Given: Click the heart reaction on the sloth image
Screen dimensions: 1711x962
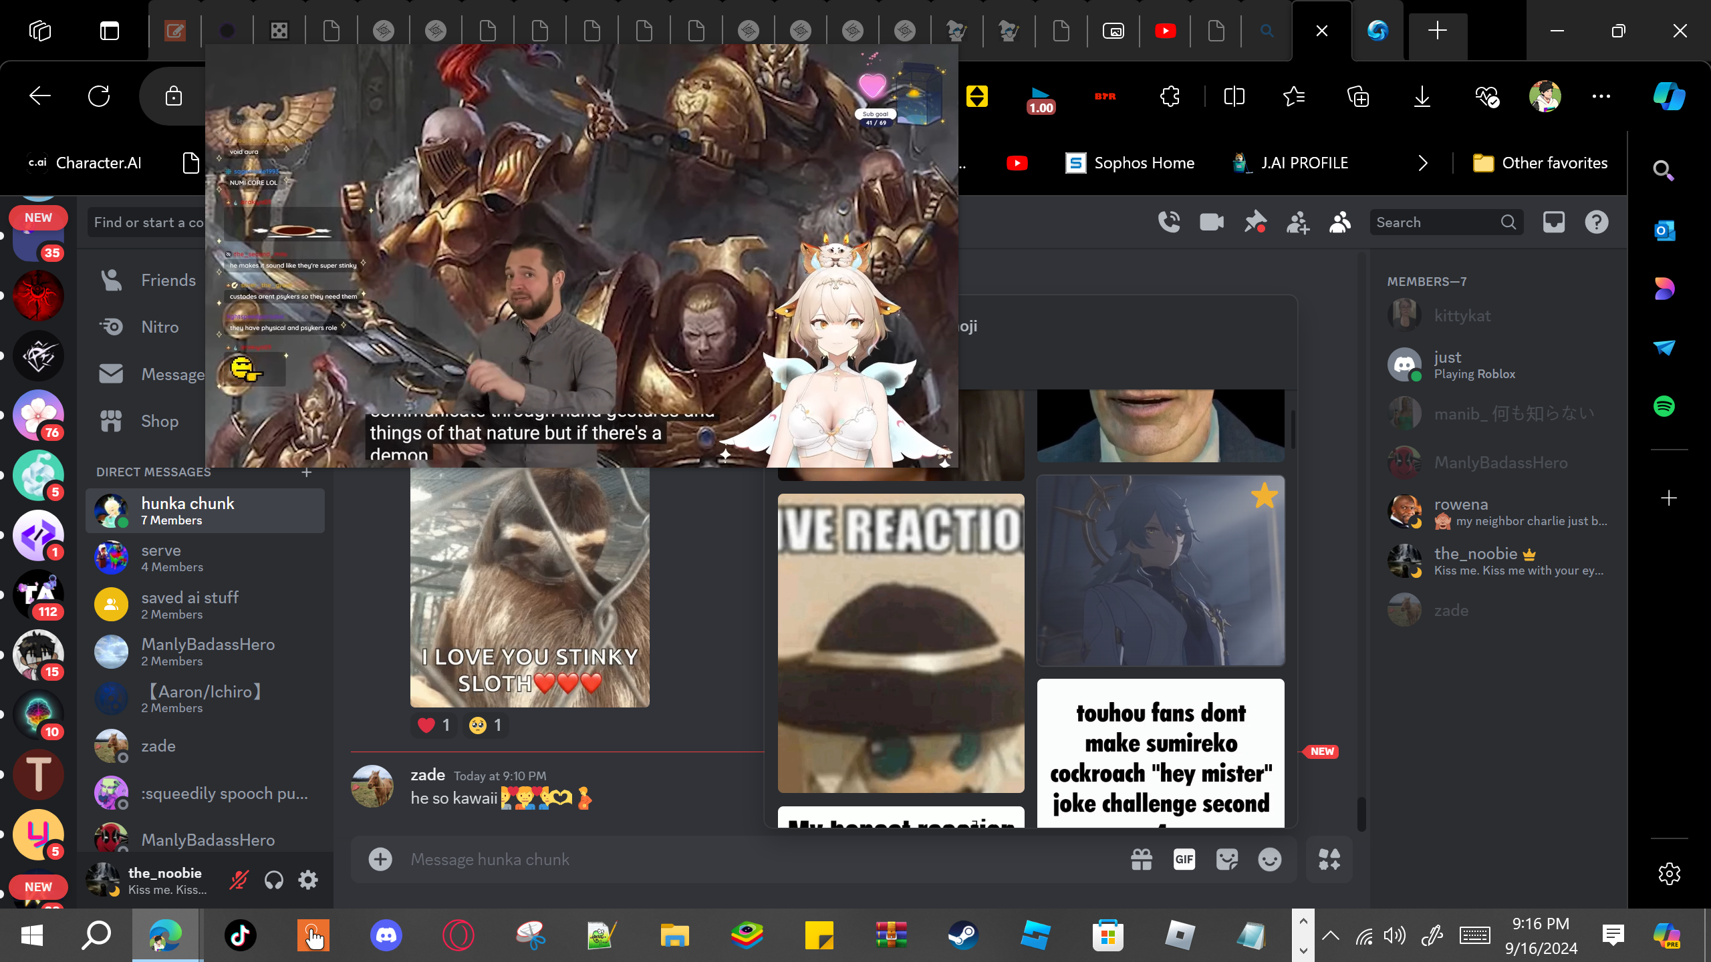Looking at the screenshot, I should point(434,726).
